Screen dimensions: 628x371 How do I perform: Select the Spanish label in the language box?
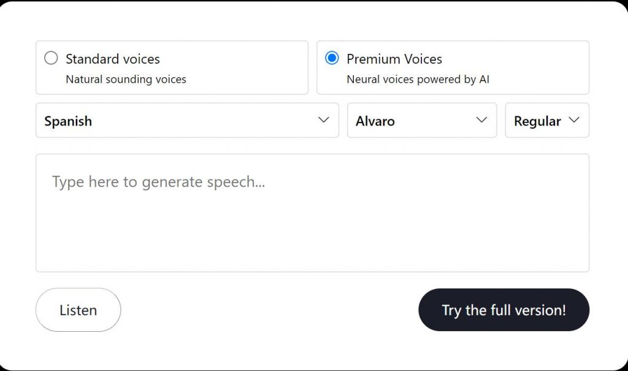67,121
